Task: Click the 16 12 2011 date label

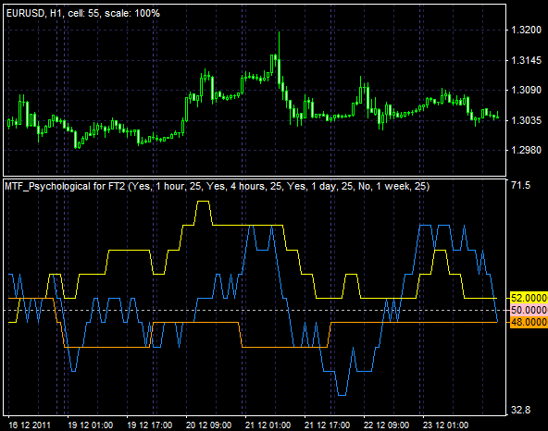Action: [x=30, y=425]
